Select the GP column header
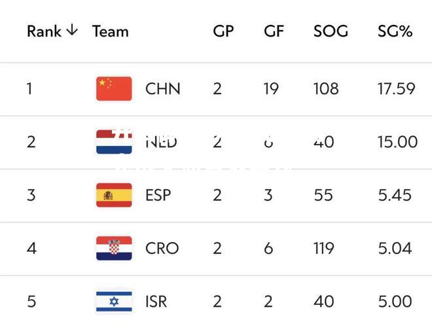 point(223,31)
